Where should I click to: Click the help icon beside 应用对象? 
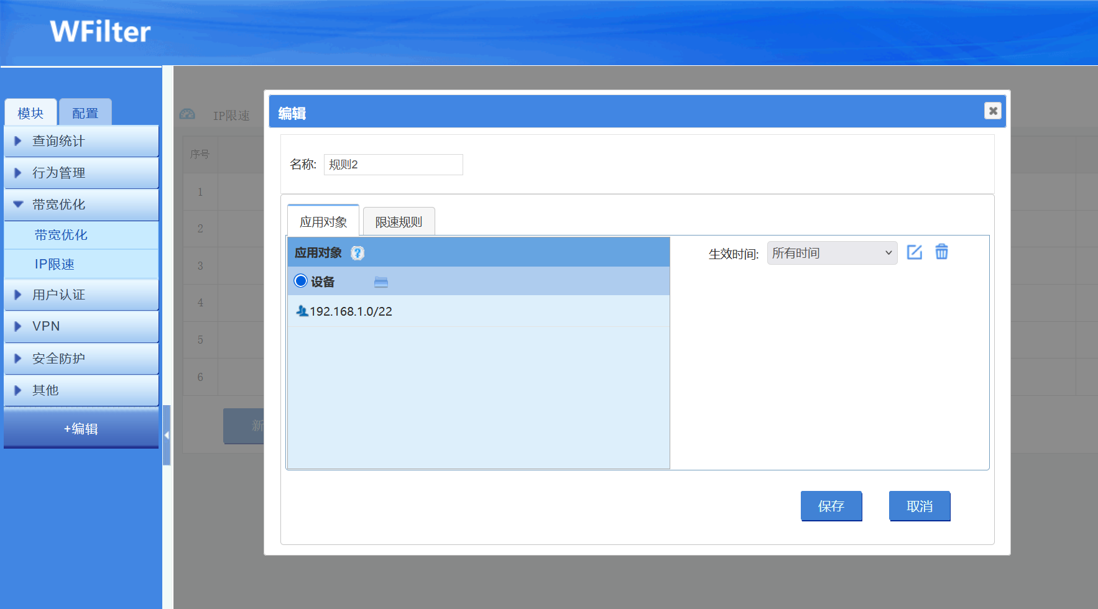coord(358,253)
